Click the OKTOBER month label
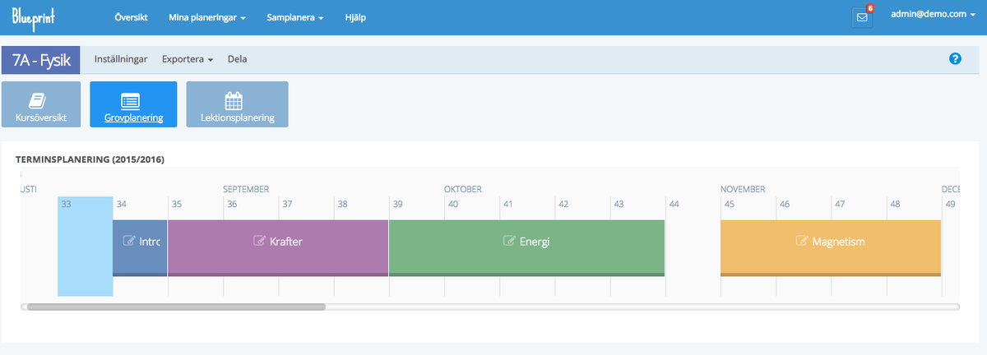Screen dimensions: 987x355 [x=463, y=189]
